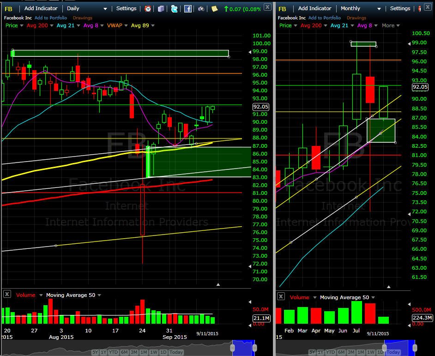Expand Avg 8 options in monthly chart
435x356 pixels.
pyautogui.click(x=376, y=25)
